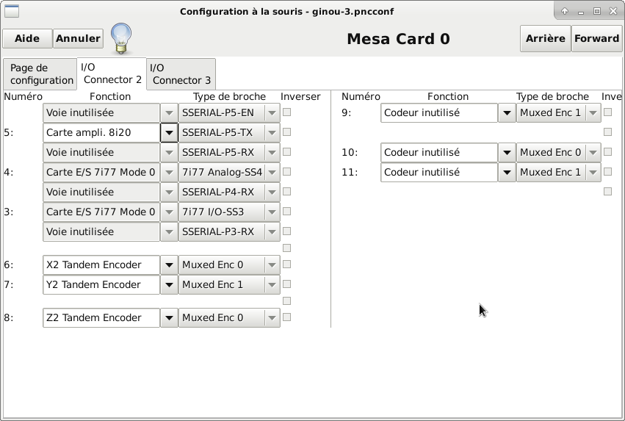Click the Forward button

(x=596, y=39)
